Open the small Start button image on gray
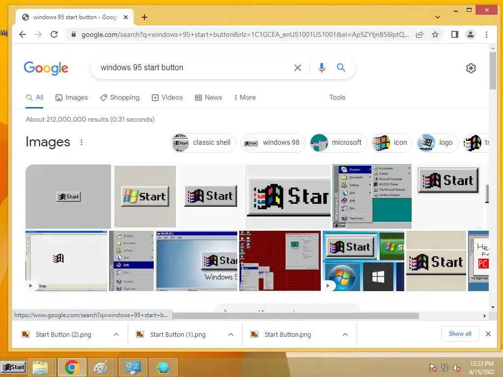Screen dimensions: 503x377 tap(68, 196)
